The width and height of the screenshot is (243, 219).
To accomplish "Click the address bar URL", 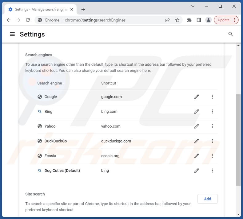I will coord(95,20).
